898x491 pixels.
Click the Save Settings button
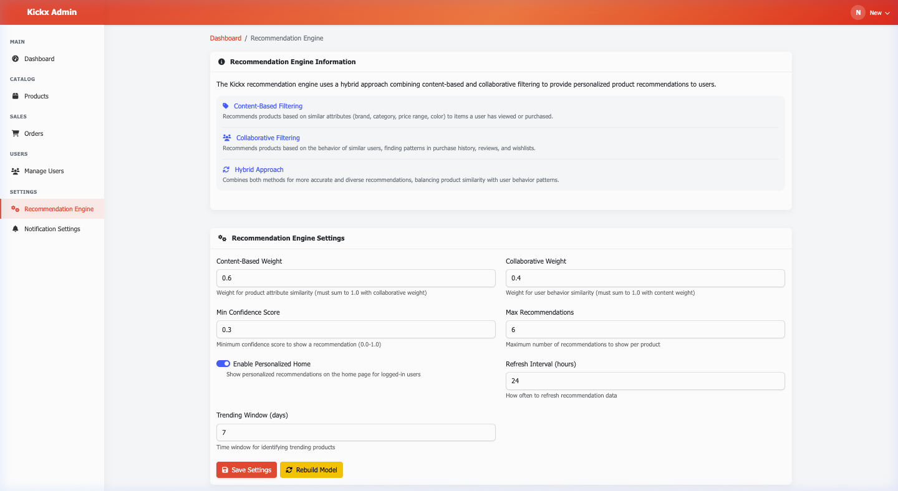(x=246, y=470)
